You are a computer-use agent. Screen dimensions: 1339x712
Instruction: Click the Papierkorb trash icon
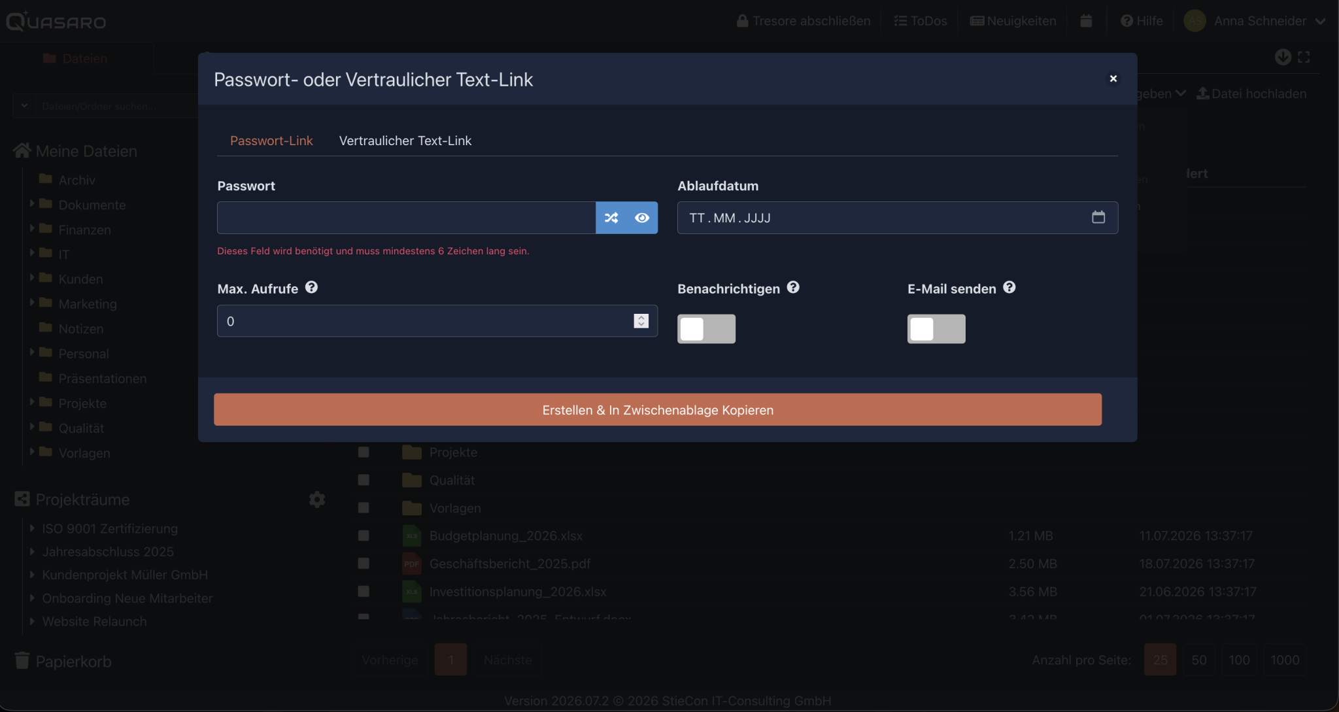pos(22,661)
